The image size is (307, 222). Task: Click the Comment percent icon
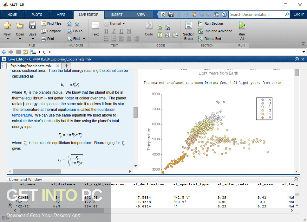point(160,27)
